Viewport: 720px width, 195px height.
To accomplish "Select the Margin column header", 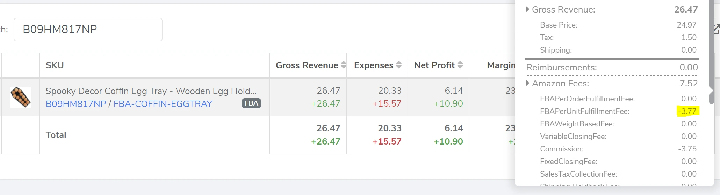I will [x=501, y=65].
